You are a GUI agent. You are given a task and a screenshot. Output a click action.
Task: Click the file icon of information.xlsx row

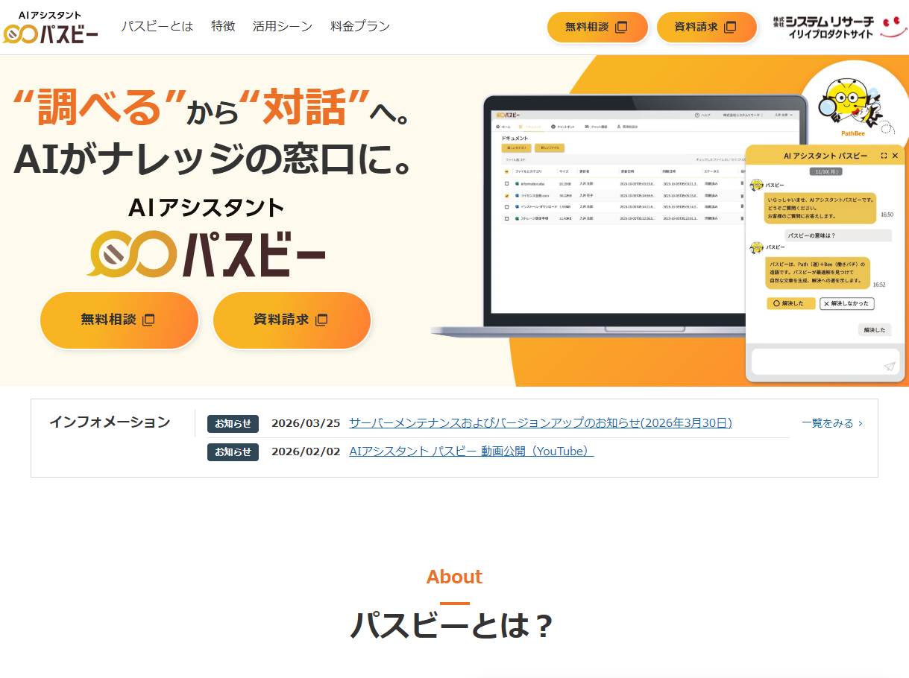517,183
